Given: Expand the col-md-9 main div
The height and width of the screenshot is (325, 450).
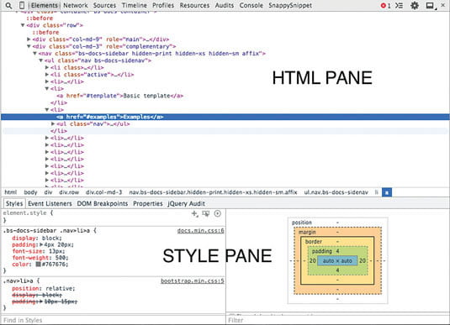Looking at the screenshot, I should coord(29,39).
